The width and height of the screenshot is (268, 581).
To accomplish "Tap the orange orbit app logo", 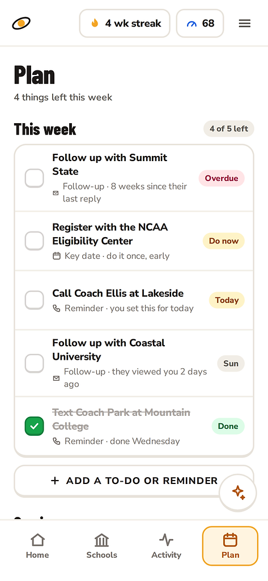I will click(21, 23).
